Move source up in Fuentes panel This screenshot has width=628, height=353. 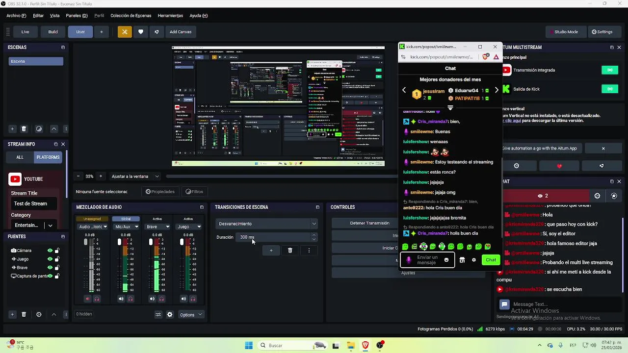(x=54, y=314)
